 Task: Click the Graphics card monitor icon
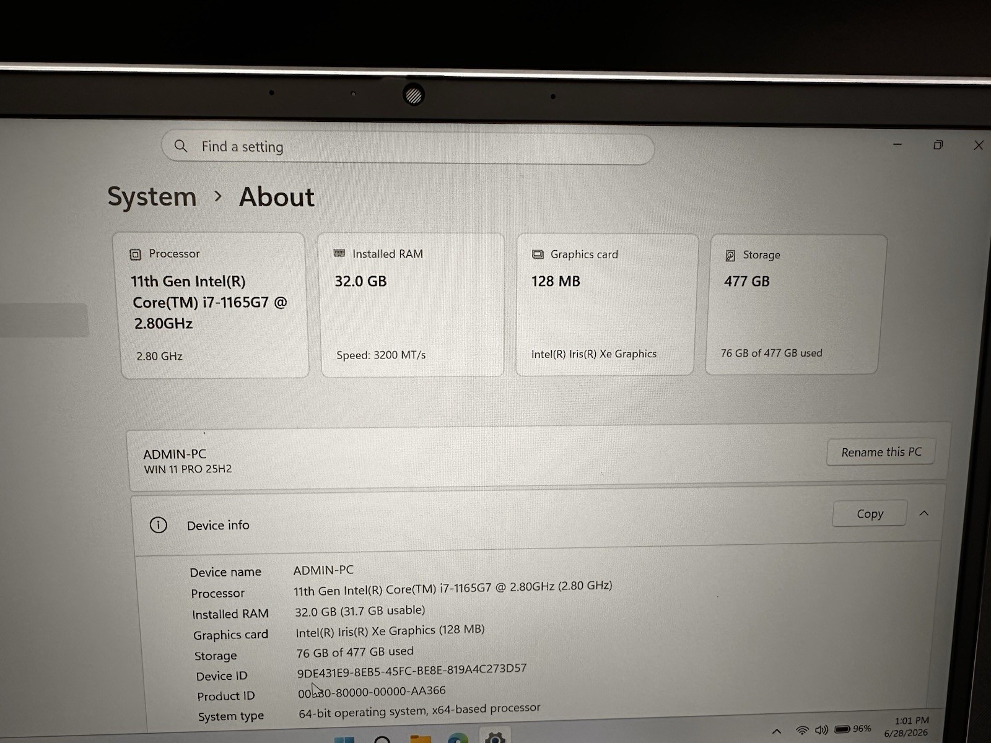click(x=538, y=254)
